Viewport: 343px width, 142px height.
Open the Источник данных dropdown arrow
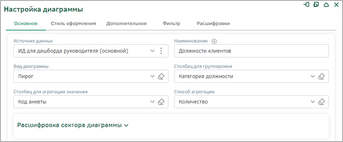pos(152,51)
